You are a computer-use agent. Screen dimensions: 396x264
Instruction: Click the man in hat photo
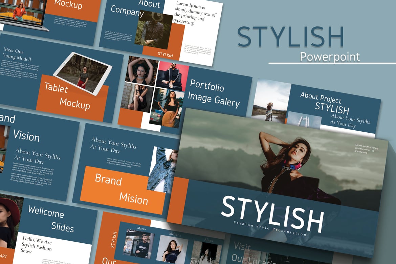(x=153, y=29)
